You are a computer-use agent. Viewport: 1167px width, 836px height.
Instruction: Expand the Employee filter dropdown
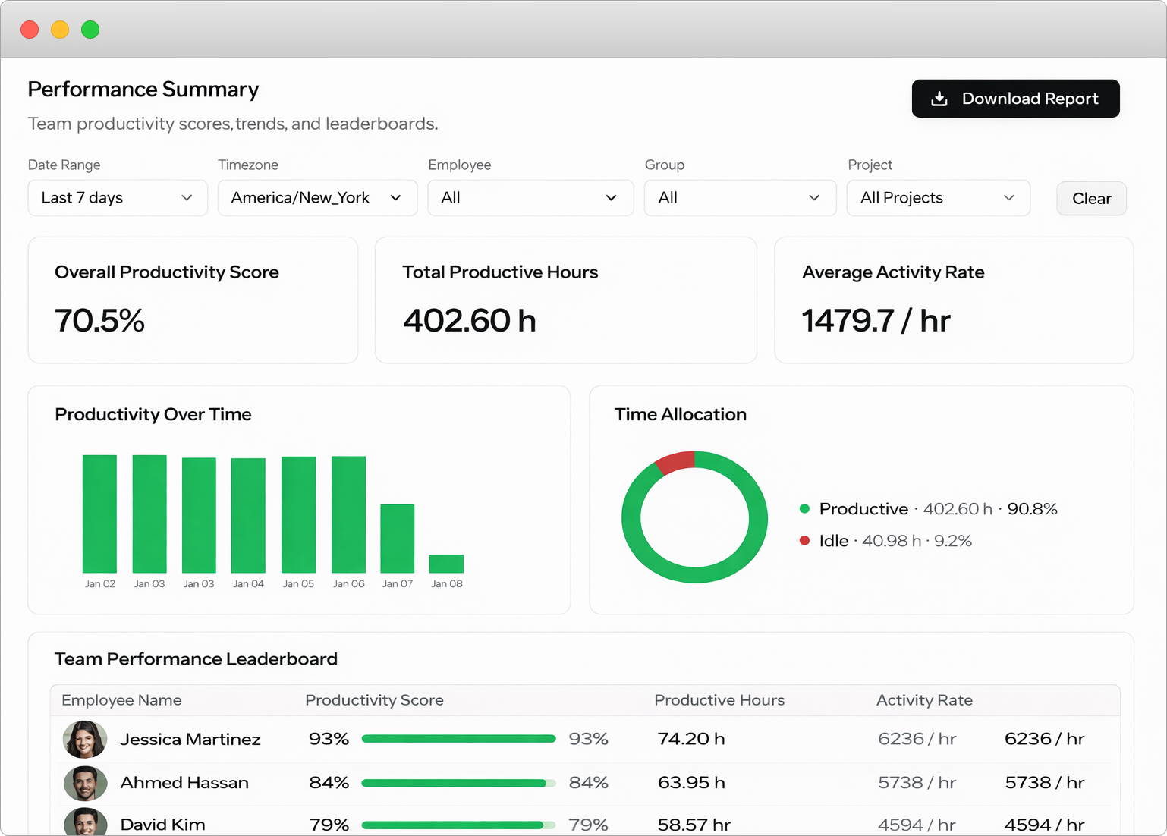[x=530, y=198]
